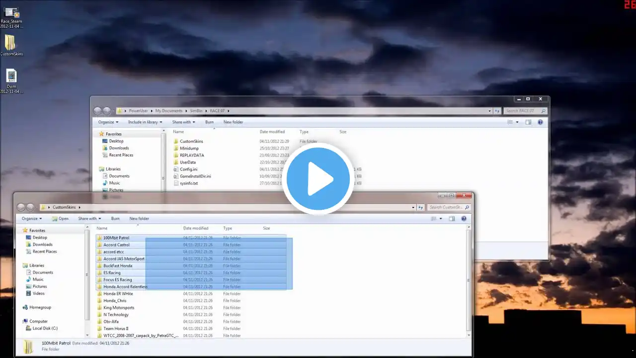Select GameInstallDir.ini file in RACE 07

point(192,176)
